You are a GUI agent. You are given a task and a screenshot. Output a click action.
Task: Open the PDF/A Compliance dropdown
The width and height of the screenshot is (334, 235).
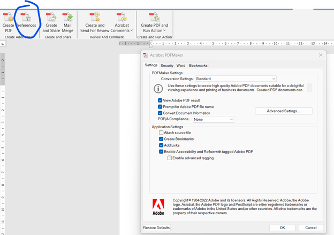click(x=214, y=120)
